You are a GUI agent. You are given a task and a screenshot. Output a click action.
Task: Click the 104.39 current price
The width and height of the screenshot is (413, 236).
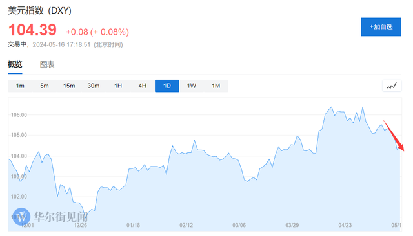[32, 30]
